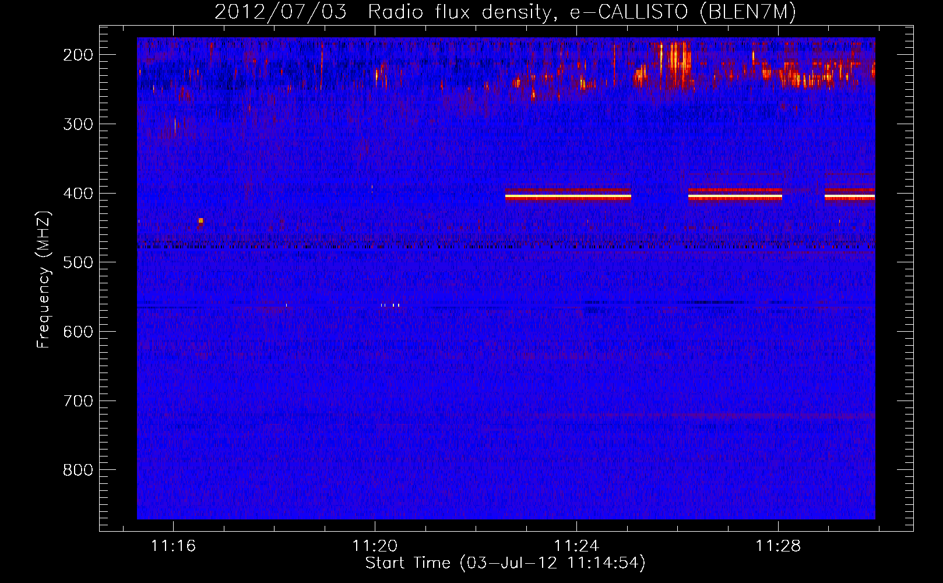Viewport: 943px width, 583px height.
Task: Click the 400 frequency tick label
Action: 78,194
